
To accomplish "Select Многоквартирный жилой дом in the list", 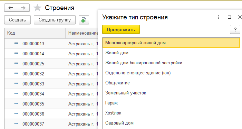I will click(171, 43).
